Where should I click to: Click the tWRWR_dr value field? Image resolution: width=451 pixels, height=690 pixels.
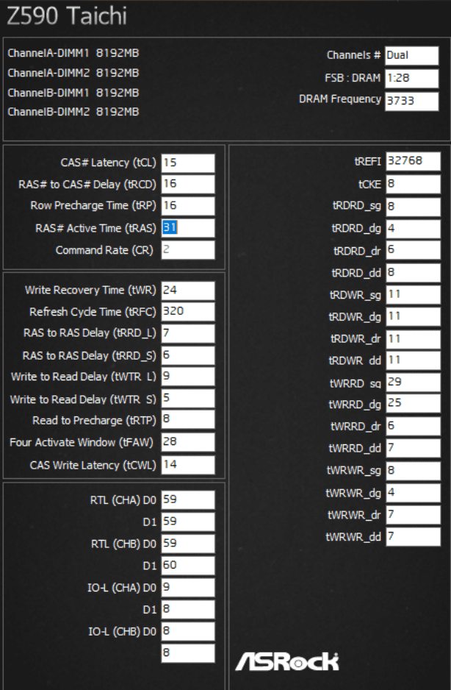coord(414,515)
